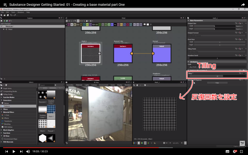
Task: Toggle the volume speaker button
Action: [28, 152]
